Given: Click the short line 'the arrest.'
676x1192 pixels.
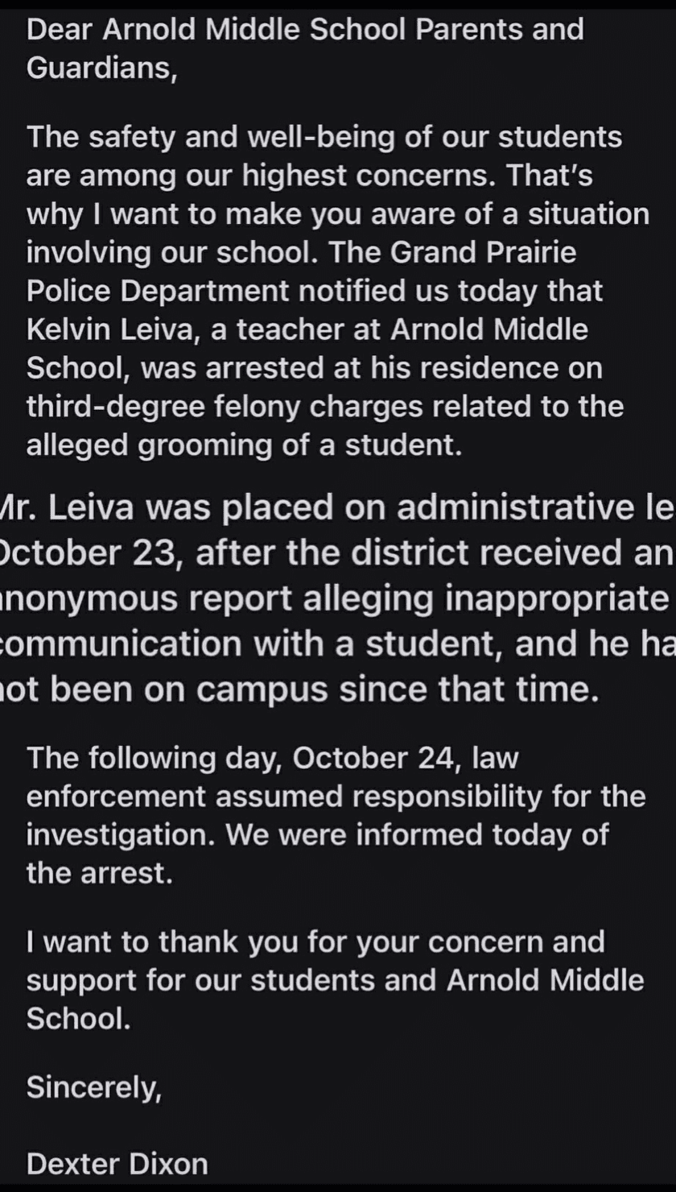Looking at the screenshot, I should point(100,873).
